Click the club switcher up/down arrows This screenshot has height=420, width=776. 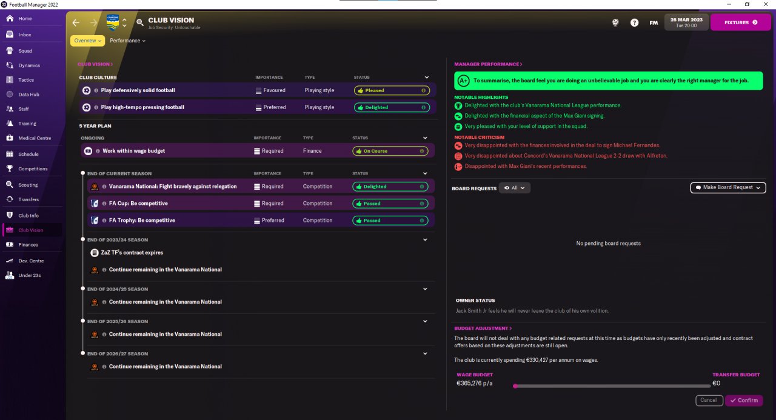pos(124,22)
